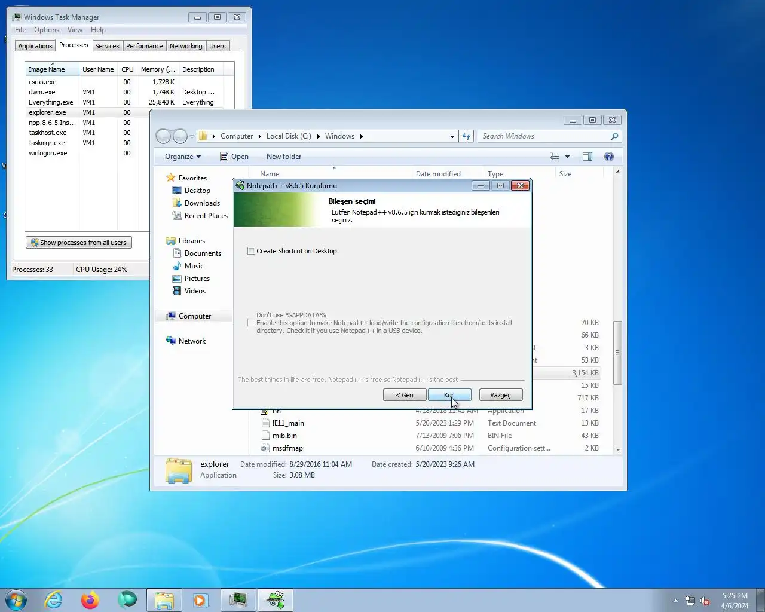
Task: Open Explorer help icon
Action: [x=609, y=157]
